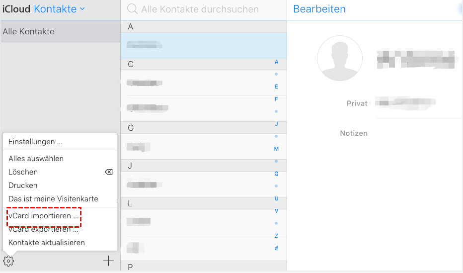Viewport: 463px width, 273px height.
Task: Click the Notizen field label
Action: click(353, 133)
